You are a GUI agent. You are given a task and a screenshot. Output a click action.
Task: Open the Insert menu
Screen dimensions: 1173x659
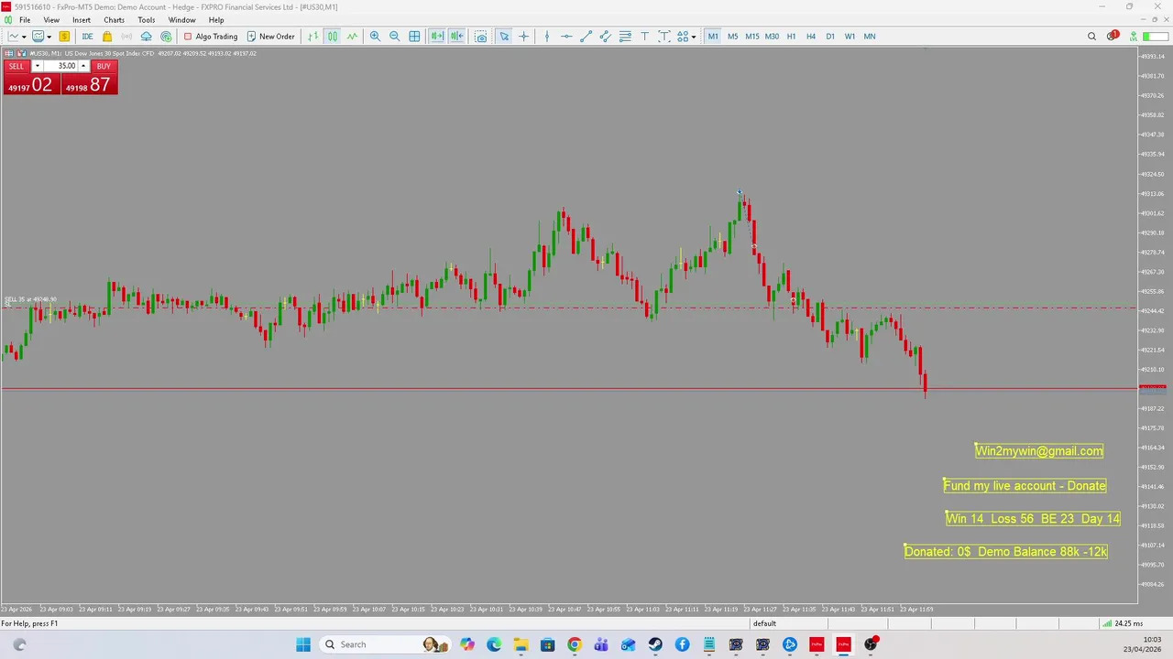(82, 20)
